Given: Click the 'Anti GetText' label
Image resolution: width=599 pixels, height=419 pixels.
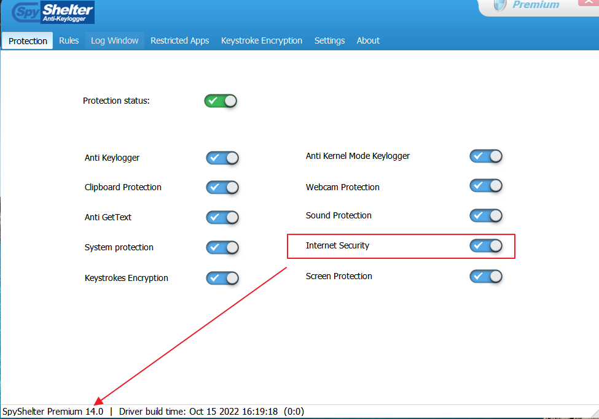Looking at the screenshot, I should coord(108,217).
